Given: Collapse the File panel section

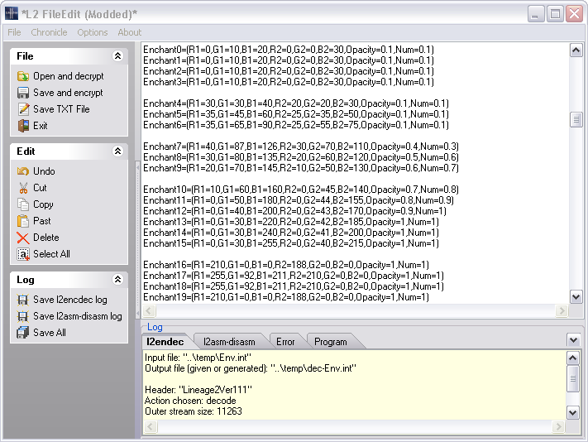Looking at the screenshot, I should pos(117,56).
